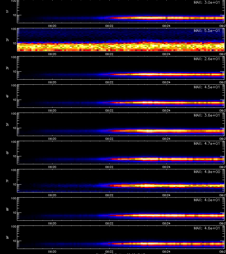Click the '10' y-axis tick in panel 8F
The height and width of the screenshot is (254, 226).
click(14, 213)
